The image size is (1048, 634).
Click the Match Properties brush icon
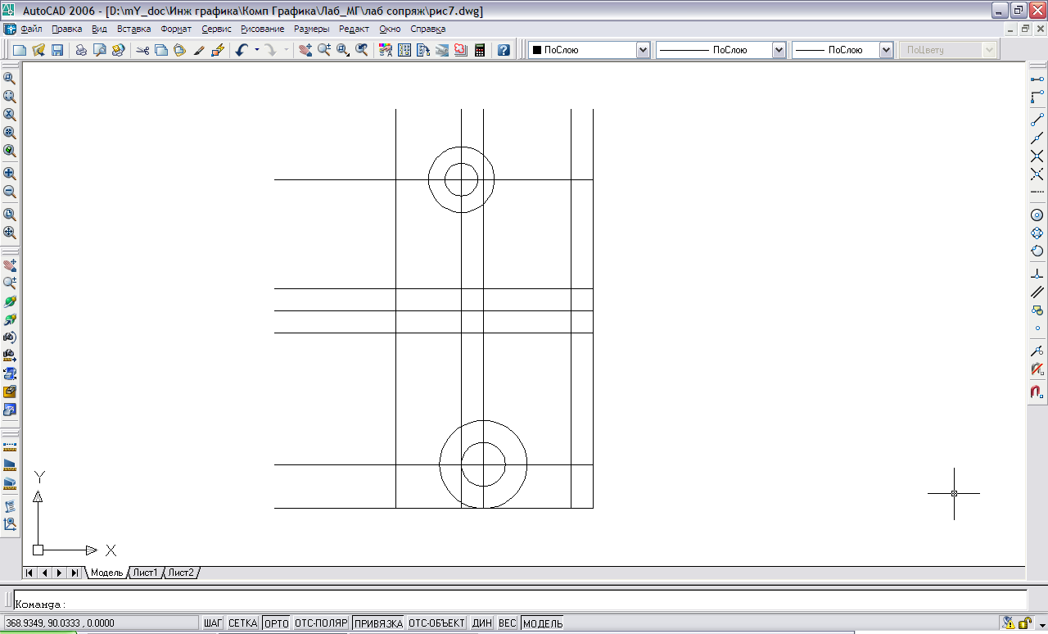[199, 50]
